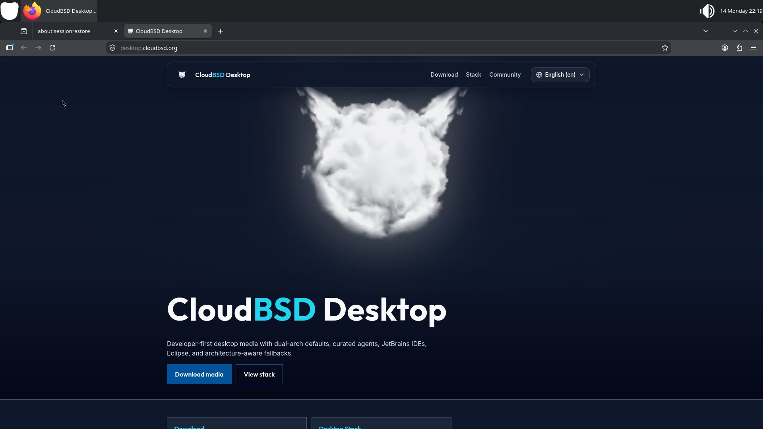Open the Extensions puzzle icon
The width and height of the screenshot is (763, 429).
coord(739,48)
